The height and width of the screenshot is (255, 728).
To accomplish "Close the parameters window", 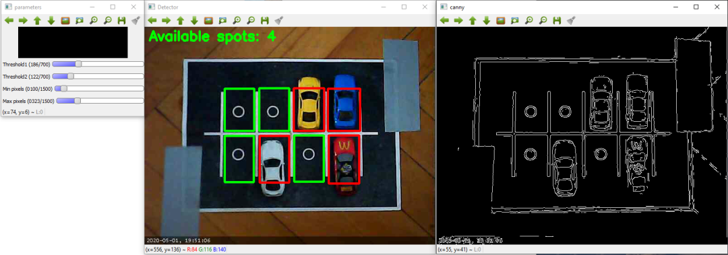I will pyautogui.click(x=133, y=7).
